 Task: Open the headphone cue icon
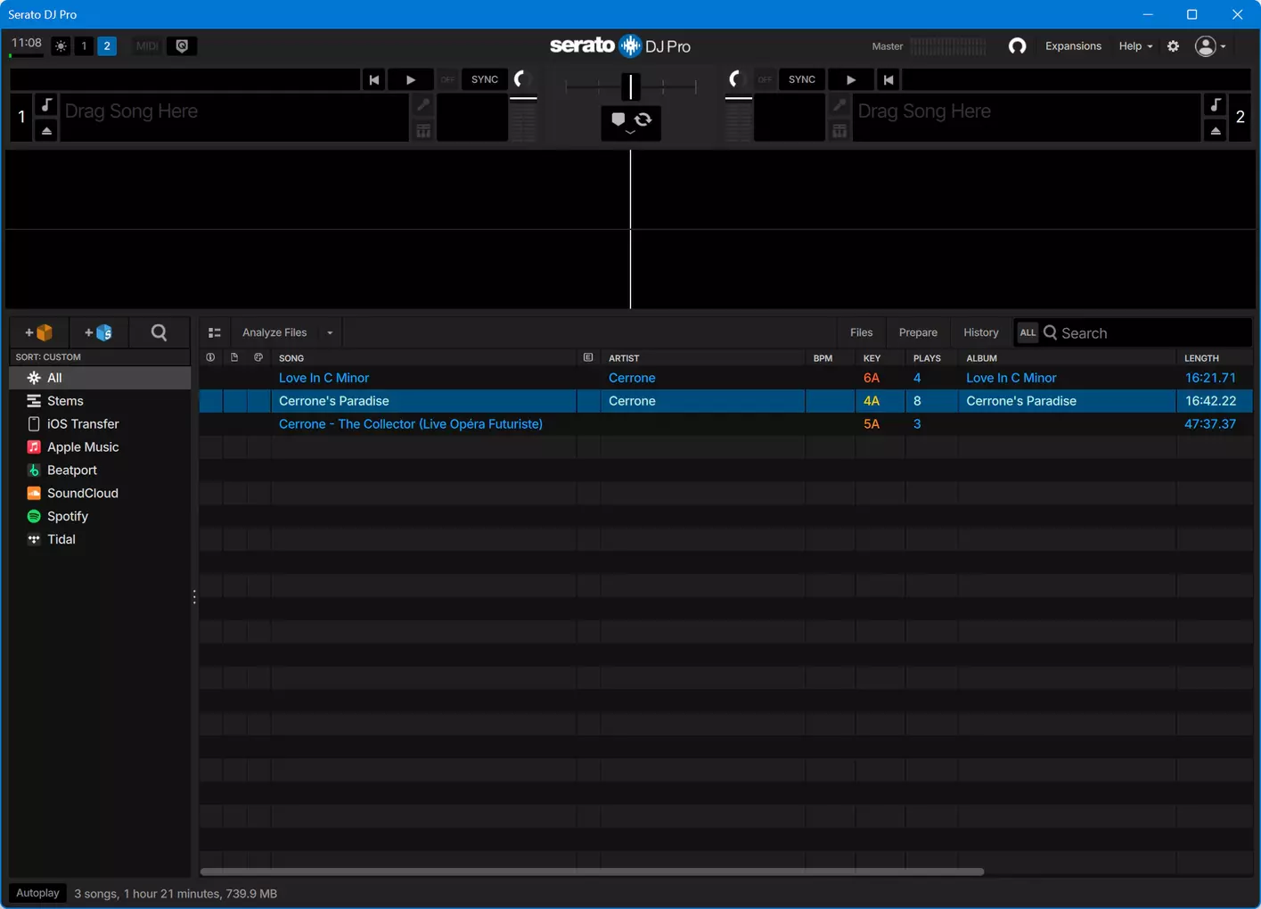1017,46
